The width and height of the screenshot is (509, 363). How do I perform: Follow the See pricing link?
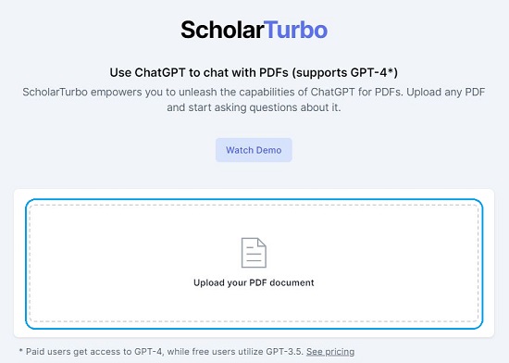(x=330, y=352)
